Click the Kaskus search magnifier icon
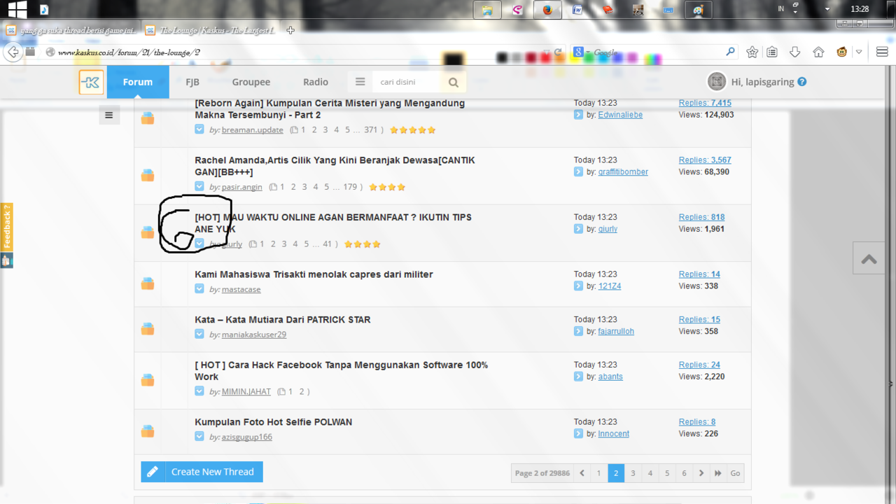 coord(454,83)
